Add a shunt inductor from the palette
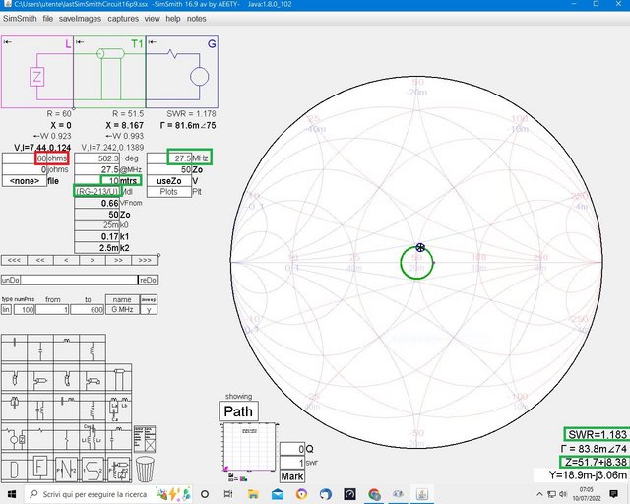This screenshot has height=504, width=630. click(93, 348)
